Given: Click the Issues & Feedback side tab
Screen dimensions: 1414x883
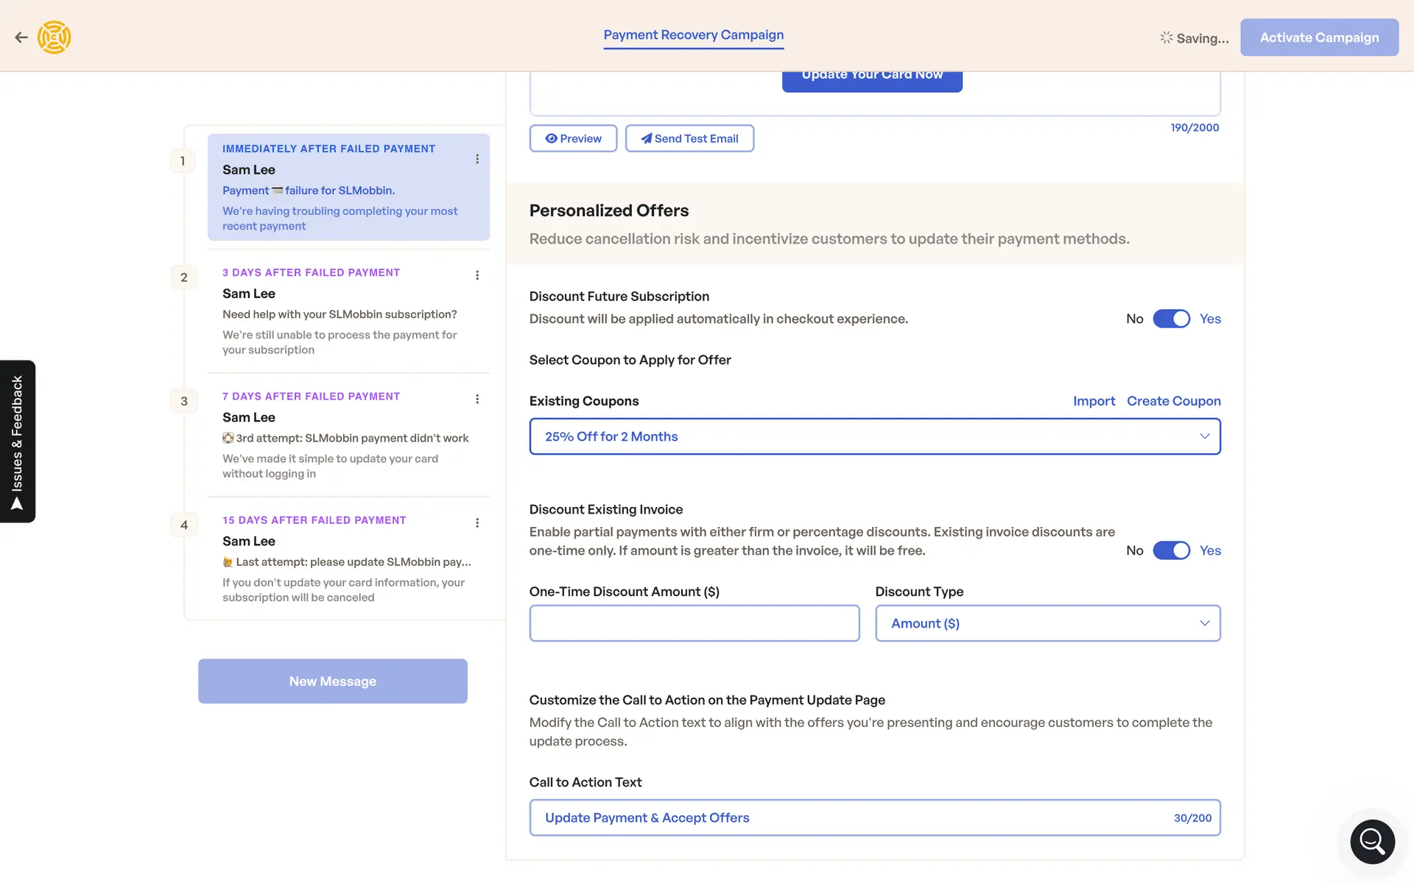Looking at the screenshot, I should (18, 441).
